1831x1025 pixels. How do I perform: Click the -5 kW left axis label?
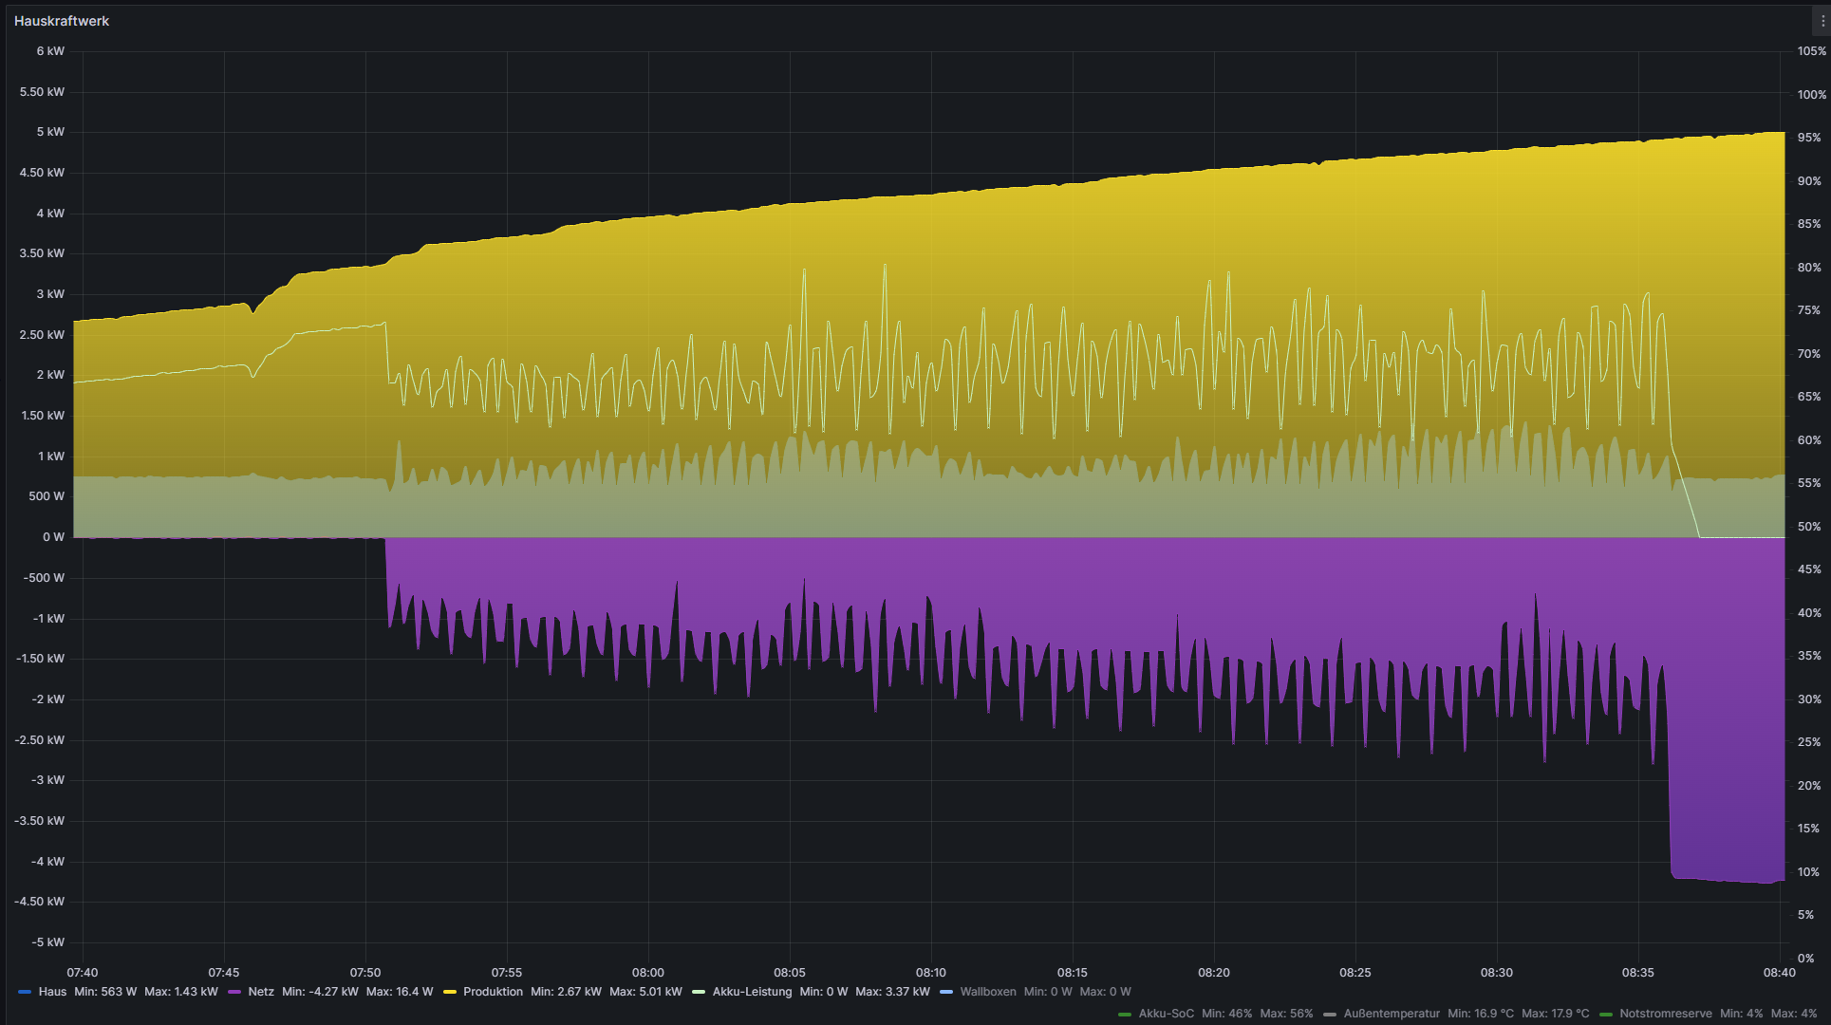point(48,942)
